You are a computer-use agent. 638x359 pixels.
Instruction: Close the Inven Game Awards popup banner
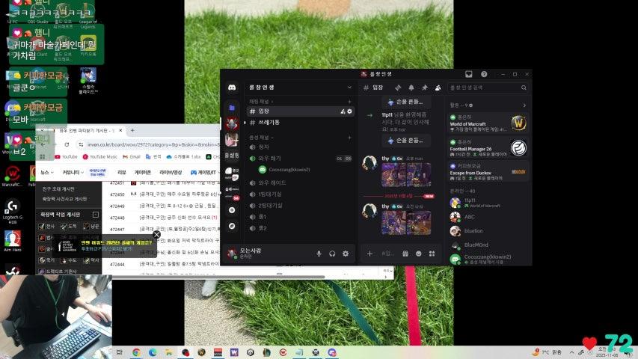[156, 234]
